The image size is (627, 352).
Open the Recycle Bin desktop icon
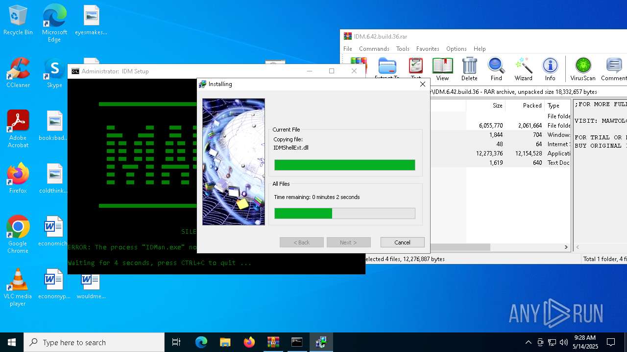(x=18, y=21)
